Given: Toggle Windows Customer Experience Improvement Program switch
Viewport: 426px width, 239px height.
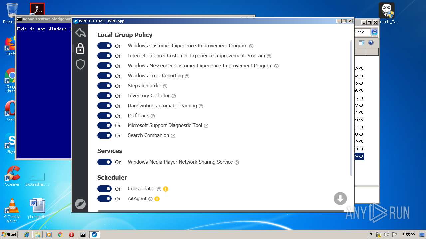Looking at the screenshot, I should click(105, 46).
